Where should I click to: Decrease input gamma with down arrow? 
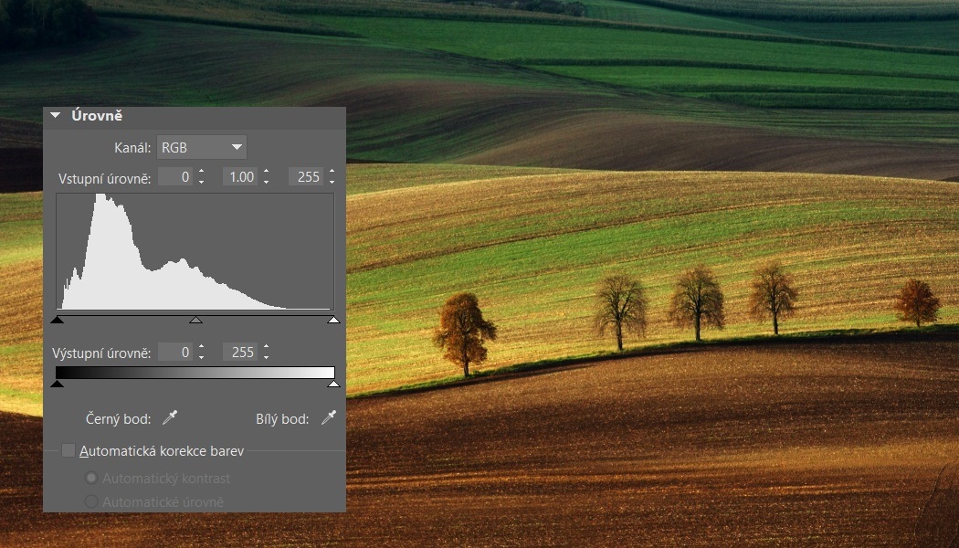(266, 182)
